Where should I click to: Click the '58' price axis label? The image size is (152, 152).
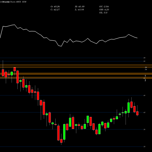coord(144,61)
